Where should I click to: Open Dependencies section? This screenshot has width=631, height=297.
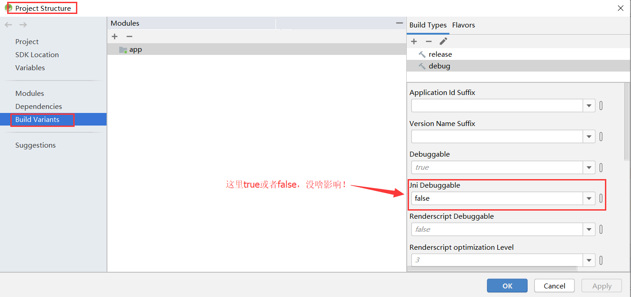pos(39,107)
